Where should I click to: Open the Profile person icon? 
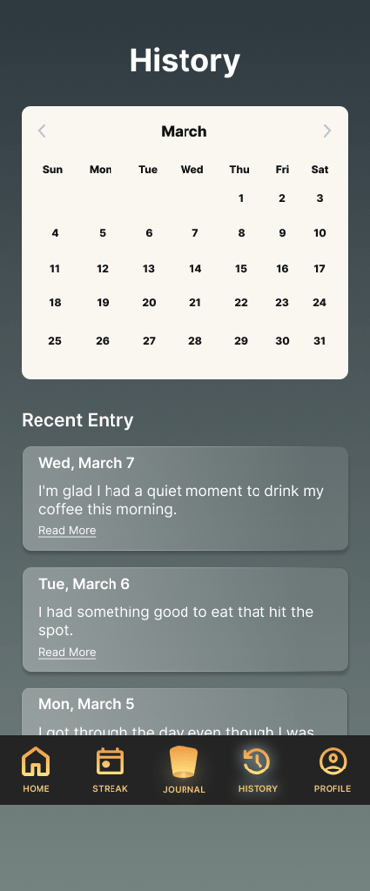[333, 762]
